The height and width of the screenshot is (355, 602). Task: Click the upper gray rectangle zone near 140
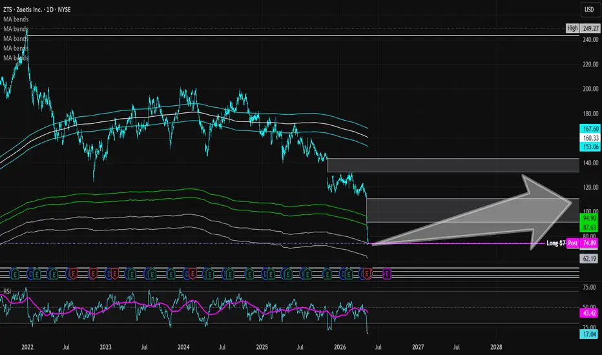click(x=453, y=165)
